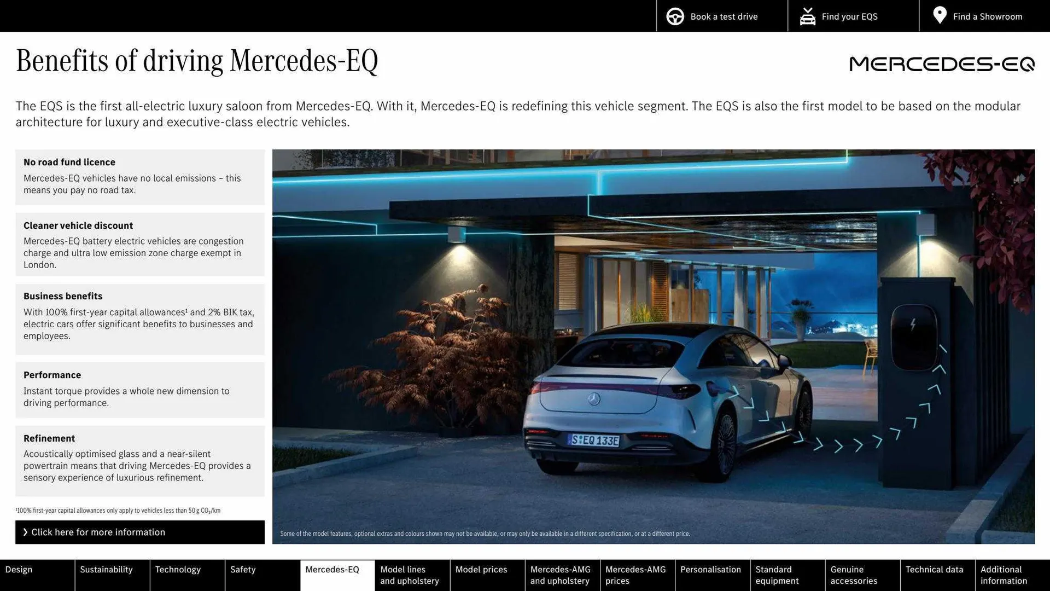This screenshot has width=1050, height=591.
Task: Select the Additional information tab
Action: tap(1004, 575)
